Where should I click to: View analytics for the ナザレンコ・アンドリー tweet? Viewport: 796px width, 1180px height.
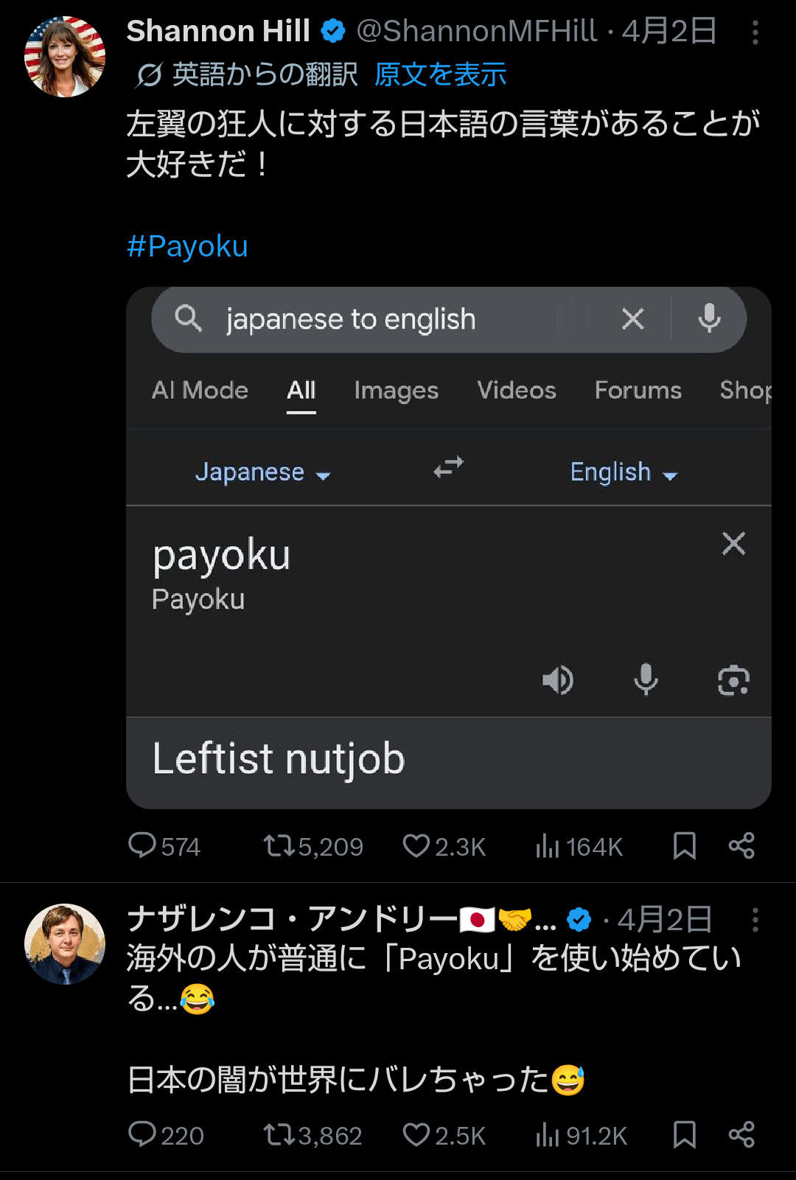click(548, 1134)
